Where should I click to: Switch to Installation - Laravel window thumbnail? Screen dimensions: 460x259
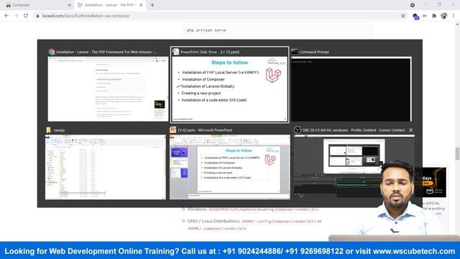[108, 89]
